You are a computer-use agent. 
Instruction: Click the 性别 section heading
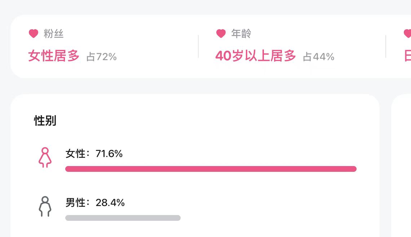pos(45,121)
